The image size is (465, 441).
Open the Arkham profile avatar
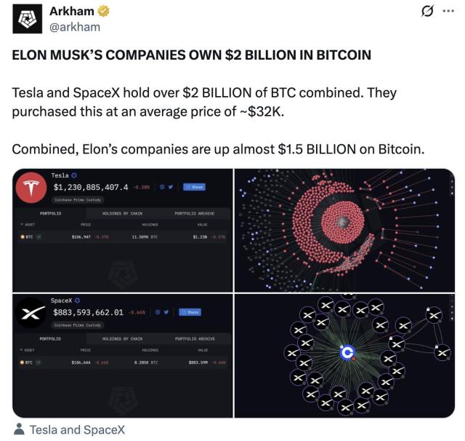tap(28, 19)
